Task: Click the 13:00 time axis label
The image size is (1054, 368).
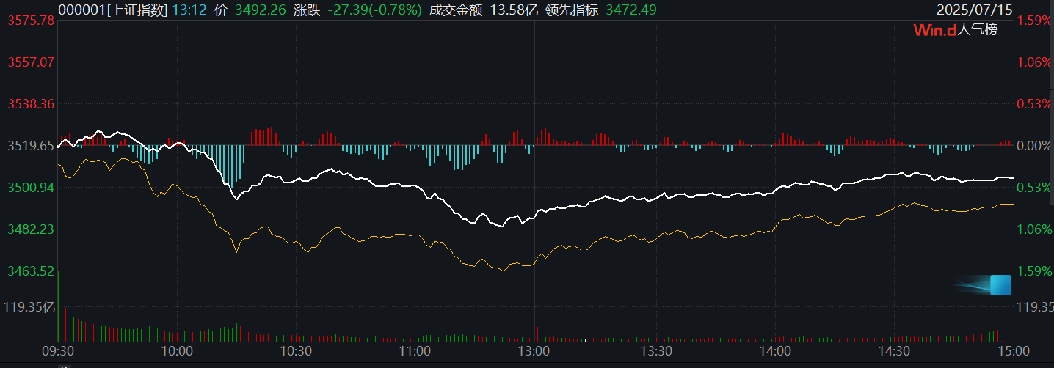Action: [x=534, y=351]
